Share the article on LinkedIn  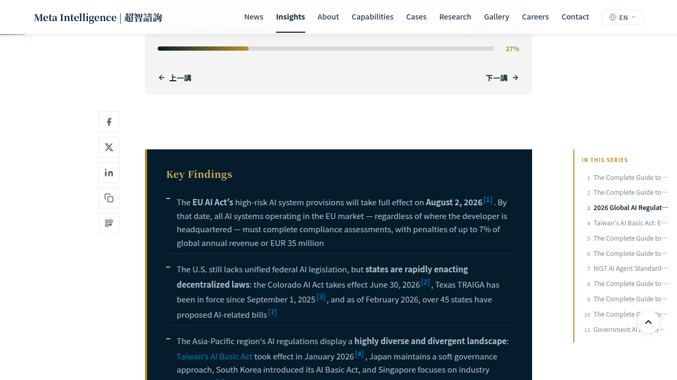tap(109, 173)
